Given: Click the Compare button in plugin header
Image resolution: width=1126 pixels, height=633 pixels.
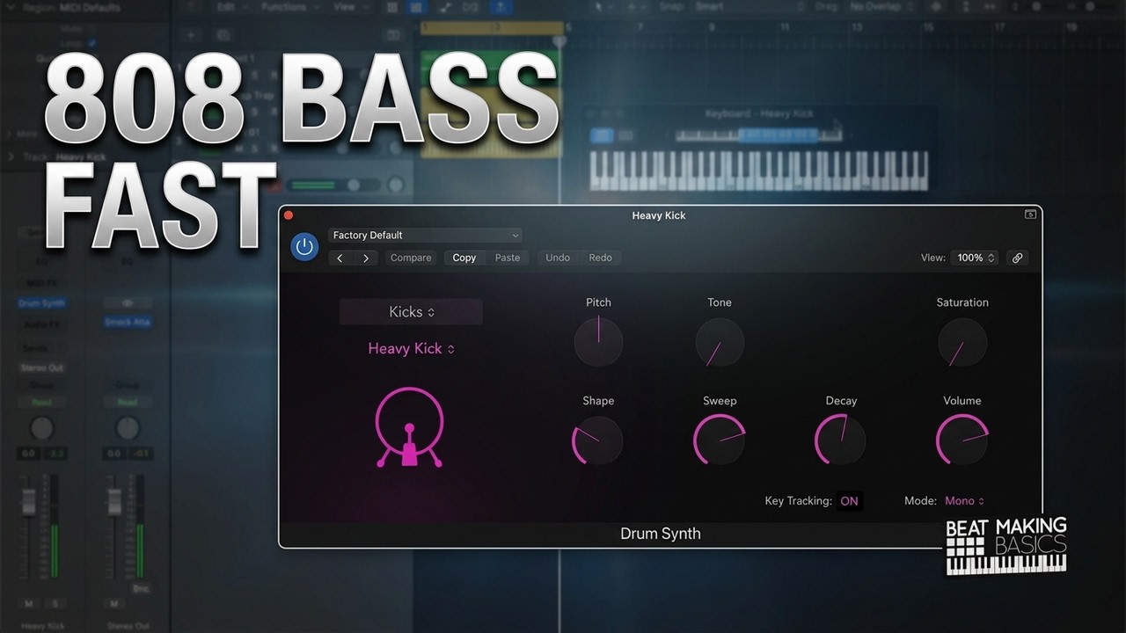Looking at the screenshot, I should [411, 258].
